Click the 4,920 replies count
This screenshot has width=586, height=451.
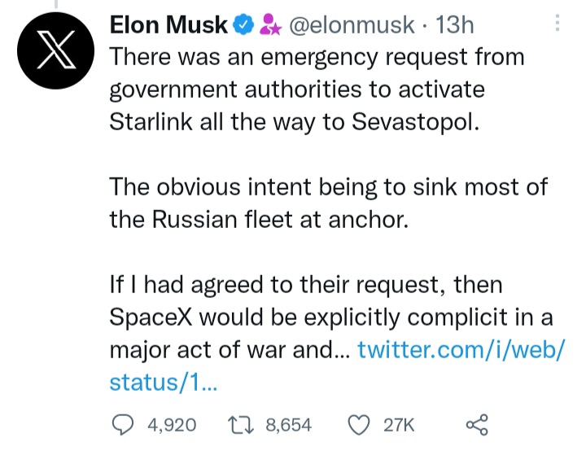pos(172,424)
